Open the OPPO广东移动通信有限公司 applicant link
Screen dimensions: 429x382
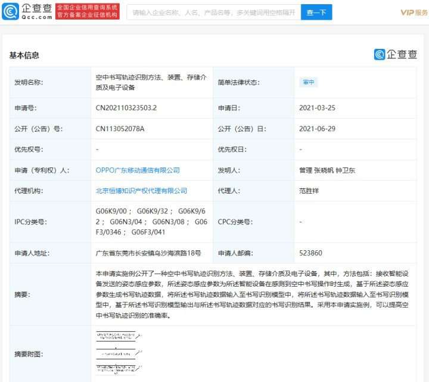click(138, 170)
